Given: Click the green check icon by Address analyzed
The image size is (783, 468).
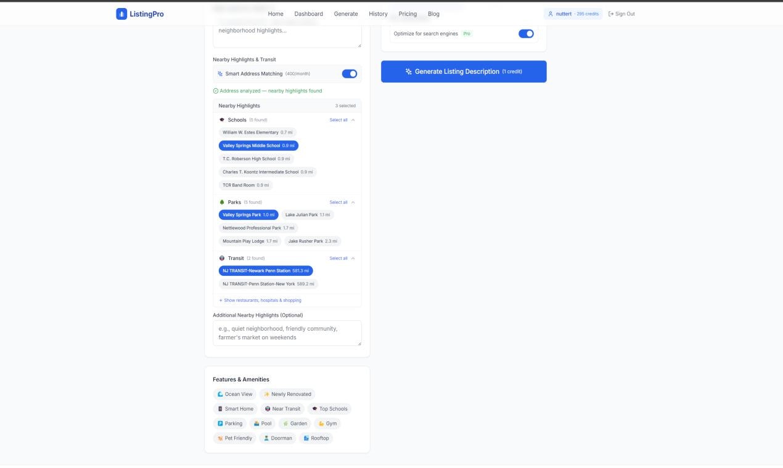Looking at the screenshot, I should (x=216, y=91).
